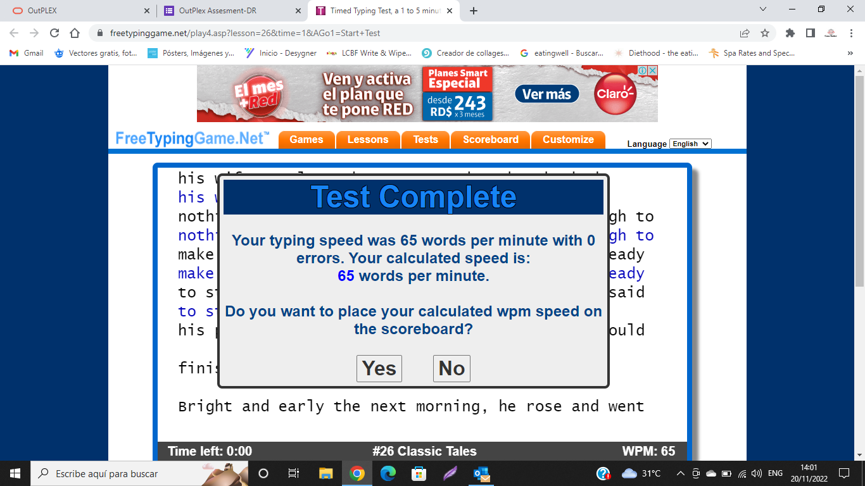Open the Inicio - Desygner bookmark
Screen dimensions: 865x486
coord(281,53)
